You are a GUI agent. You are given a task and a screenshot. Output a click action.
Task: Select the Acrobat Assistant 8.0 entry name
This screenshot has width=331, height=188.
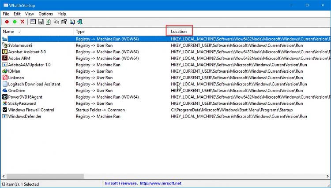point(27,52)
